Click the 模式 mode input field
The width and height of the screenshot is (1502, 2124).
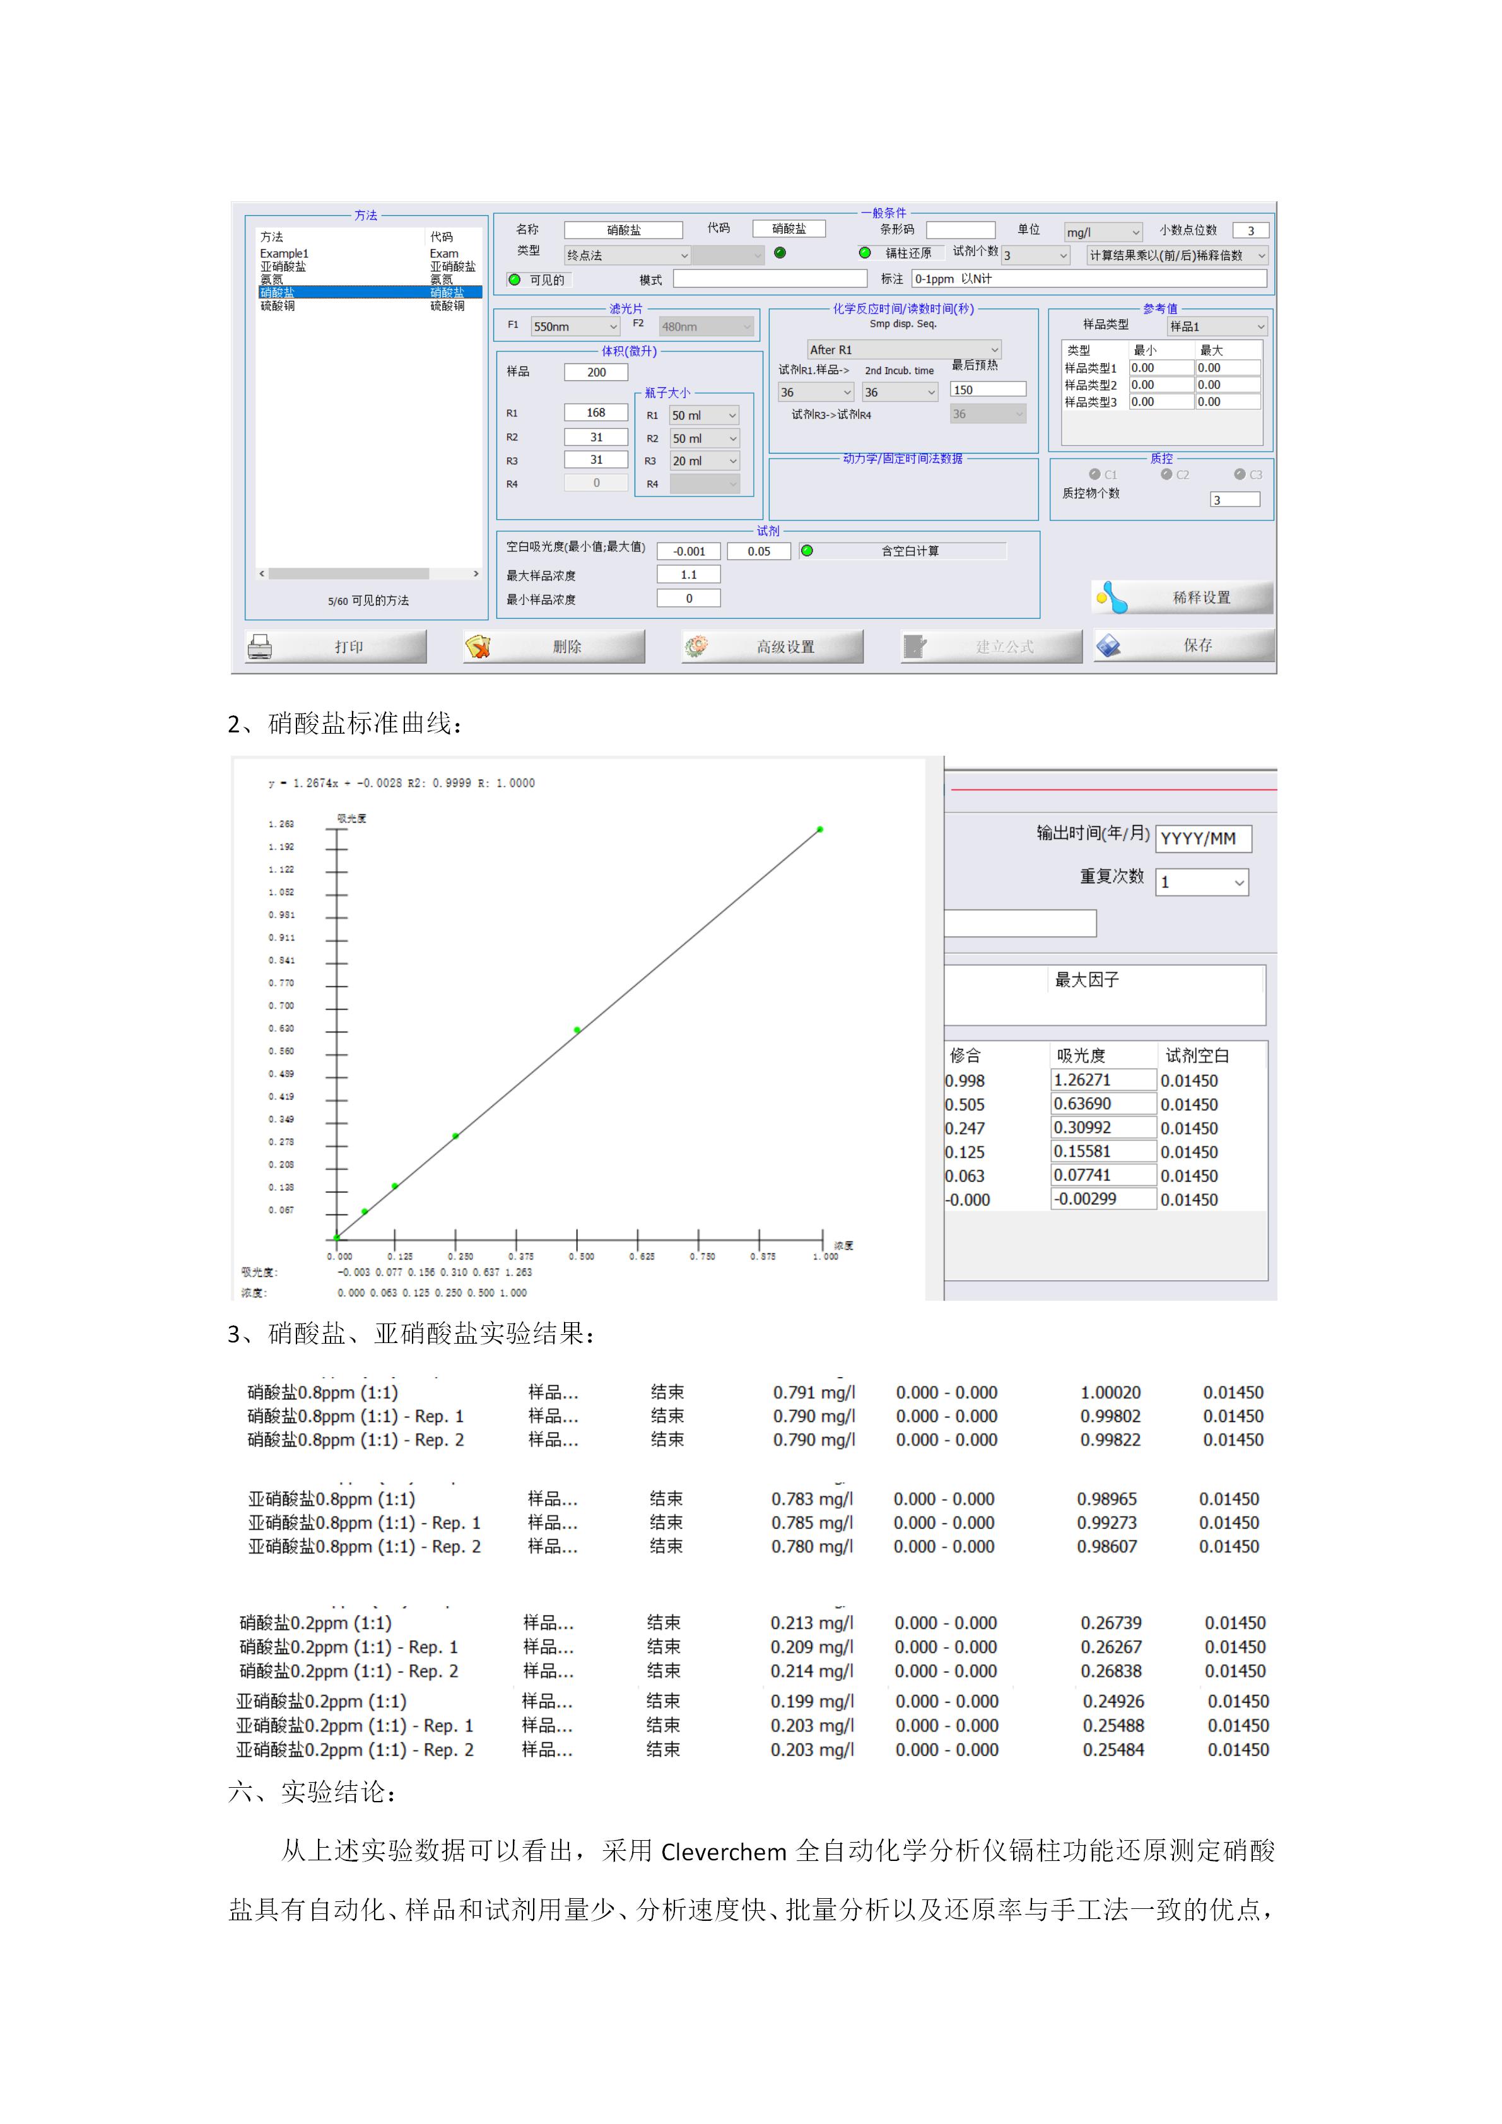click(x=770, y=278)
